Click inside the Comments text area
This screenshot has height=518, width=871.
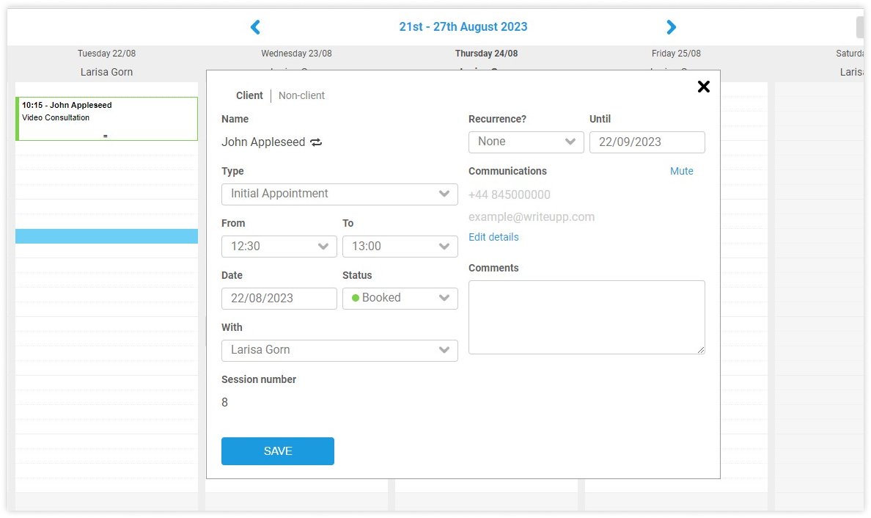point(587,318)
